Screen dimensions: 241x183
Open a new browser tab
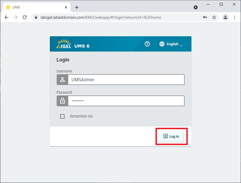77,7
